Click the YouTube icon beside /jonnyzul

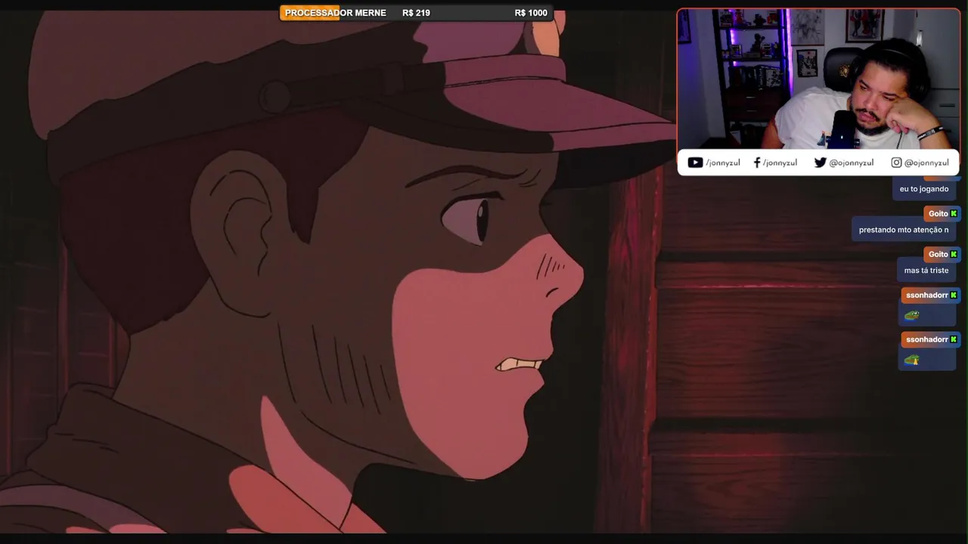[695, 162]
